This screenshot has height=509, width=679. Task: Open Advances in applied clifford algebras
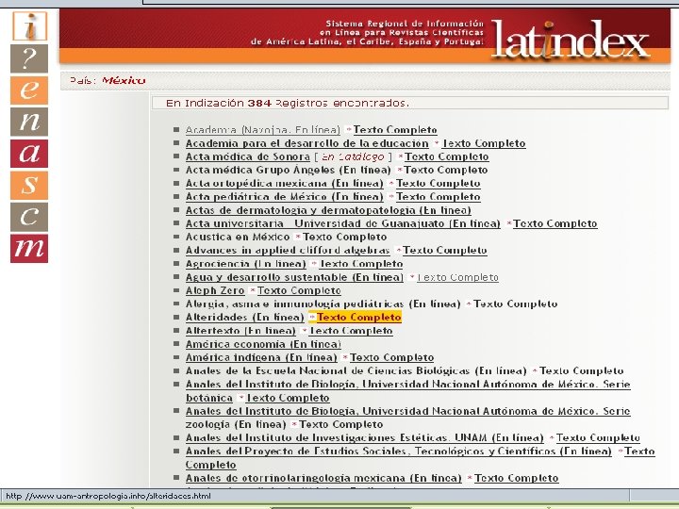click(288, 251)
